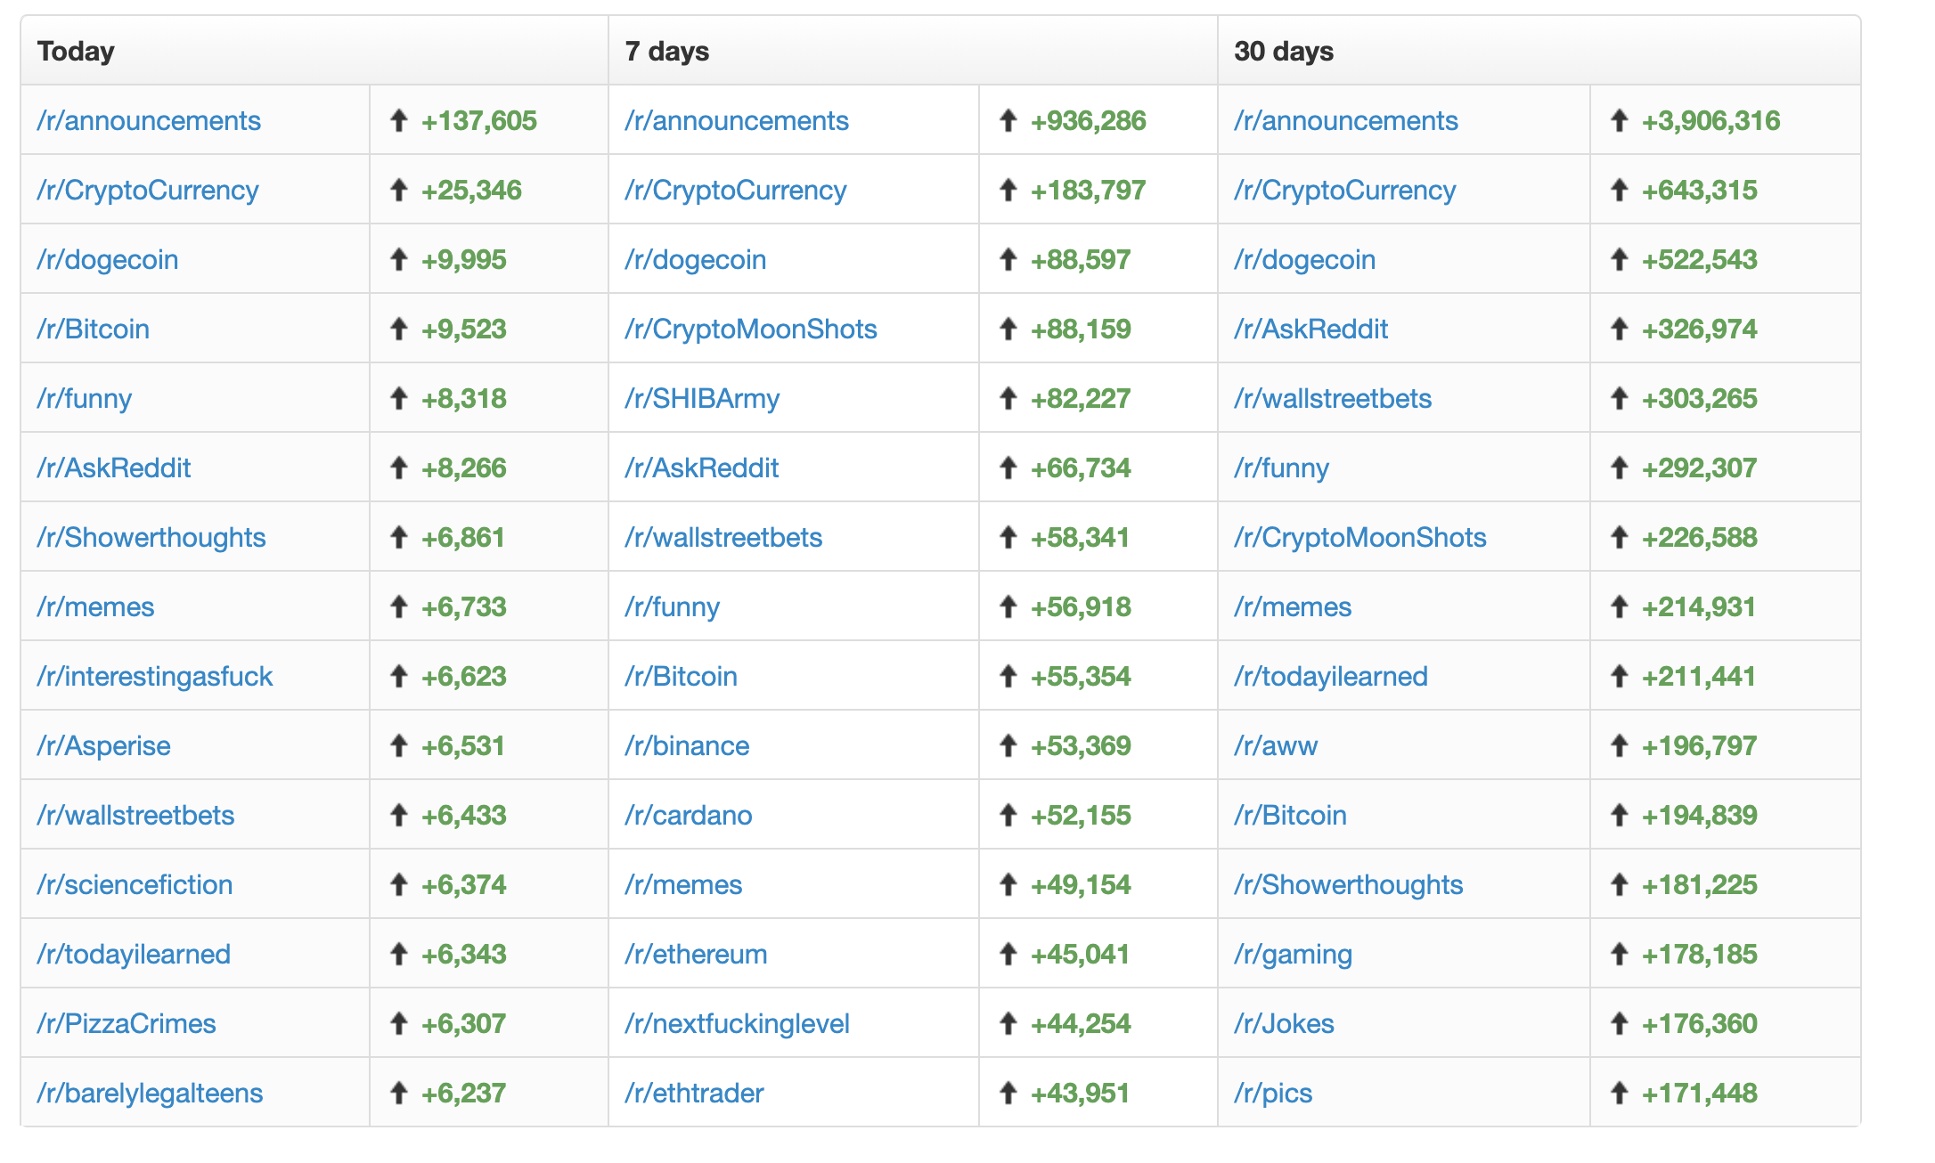Screen dimensions: 1935x1163
Task: Select the +137,605 growth value
Action: [479, 120]
